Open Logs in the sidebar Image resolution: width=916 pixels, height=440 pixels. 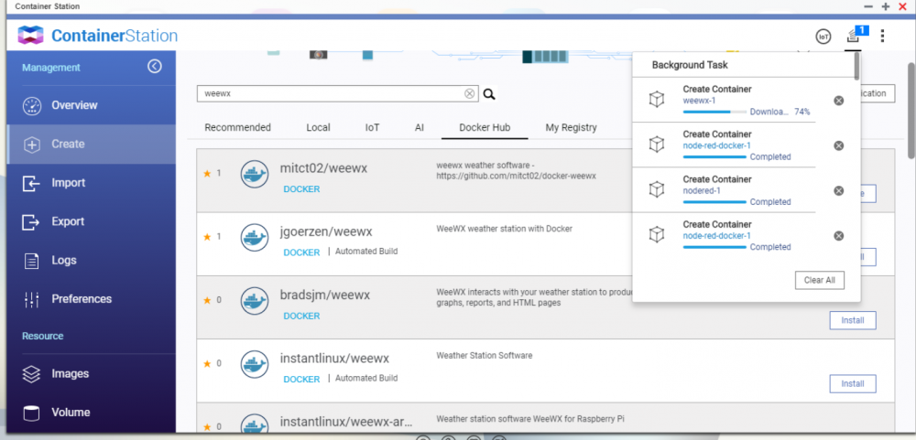91,261
